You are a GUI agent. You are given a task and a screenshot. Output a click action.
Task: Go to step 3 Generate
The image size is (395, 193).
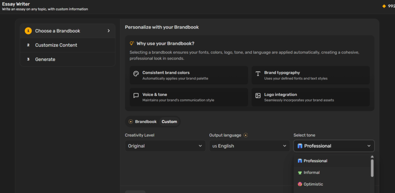click(x=68, y=59)
